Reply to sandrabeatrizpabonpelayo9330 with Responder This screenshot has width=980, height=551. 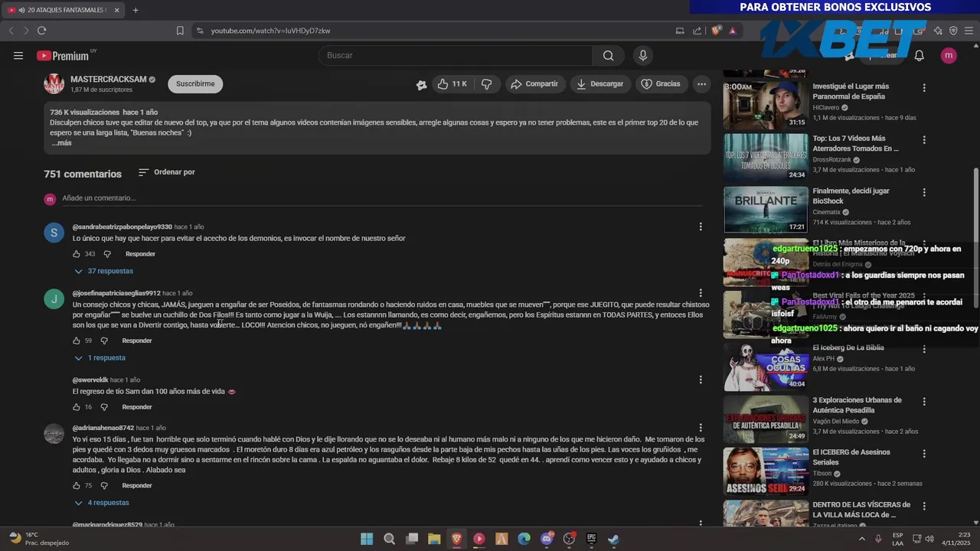[140, 254]
